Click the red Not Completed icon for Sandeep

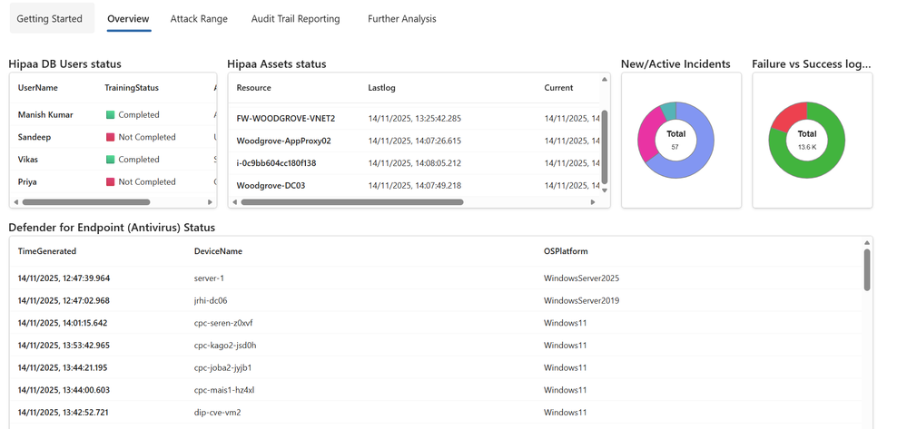coord(111,138)
